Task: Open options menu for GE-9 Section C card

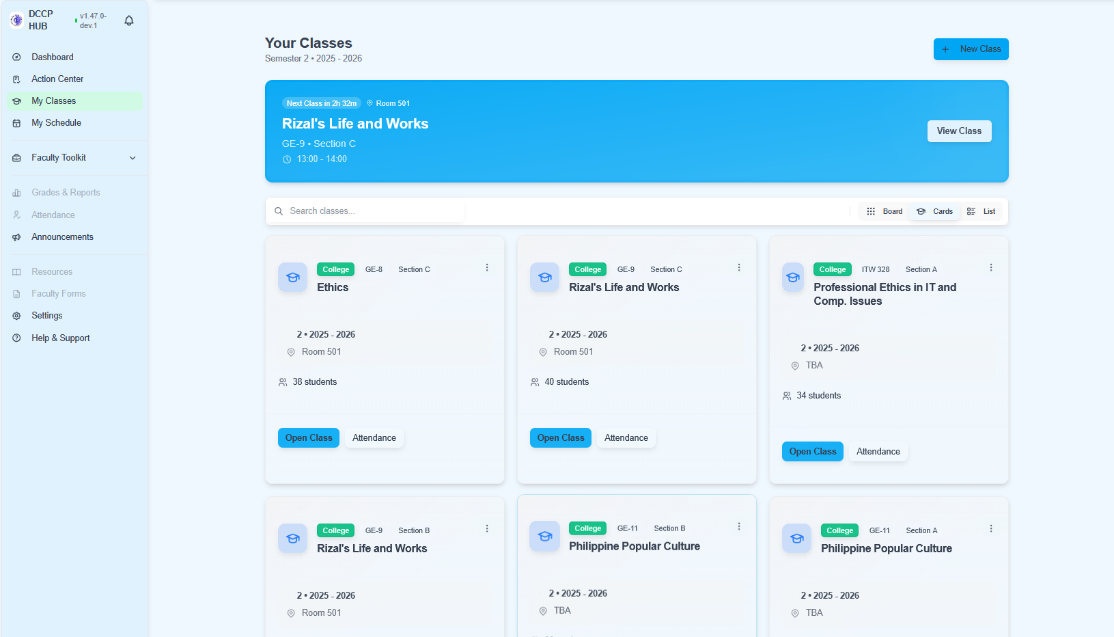Action: (x=739, y=268)
